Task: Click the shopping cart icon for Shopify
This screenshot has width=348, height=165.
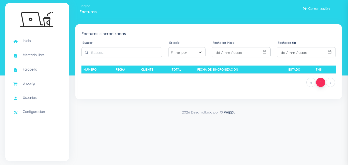Action: pyautogui.click(x=16, y=84)
